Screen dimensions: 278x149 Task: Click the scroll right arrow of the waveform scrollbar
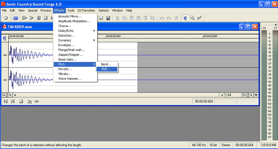tap(222, 95)
